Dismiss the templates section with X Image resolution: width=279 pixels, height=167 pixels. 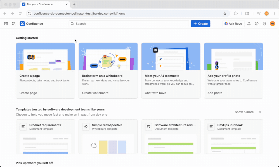pyautogui.click(x=260, y=112)
